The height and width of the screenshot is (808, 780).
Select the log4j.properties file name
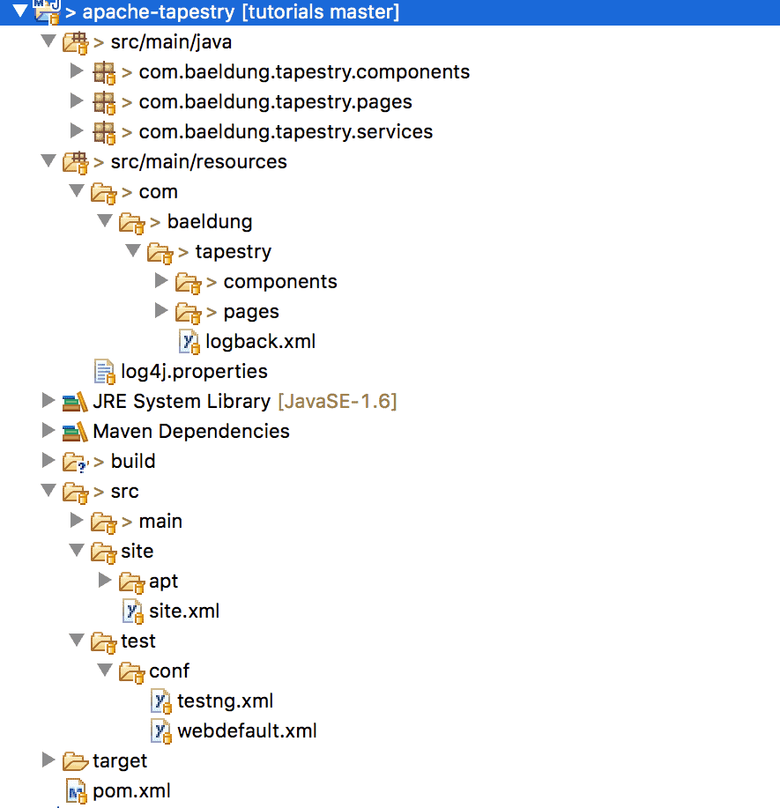[x=195, y=372]
